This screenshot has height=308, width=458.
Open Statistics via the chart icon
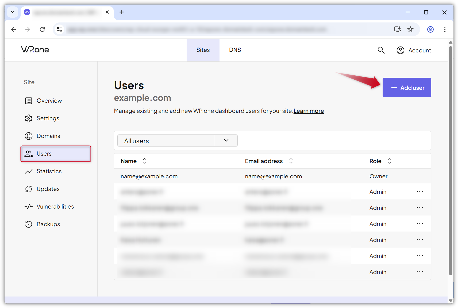pyautogui.click(x=29, y=171)
